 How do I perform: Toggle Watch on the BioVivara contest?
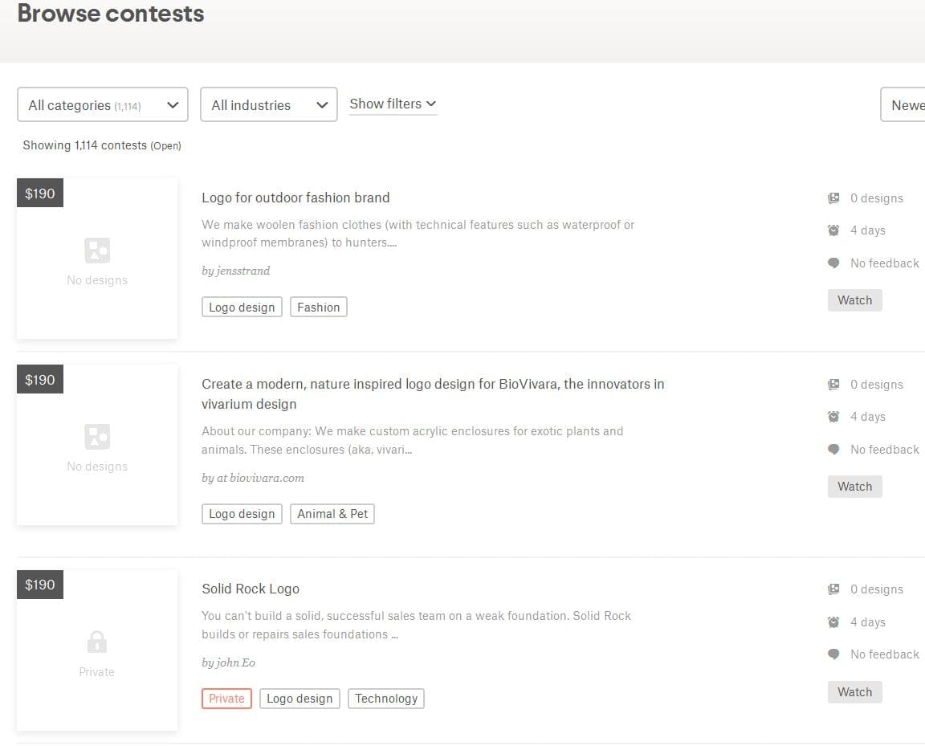coord(855,487)
